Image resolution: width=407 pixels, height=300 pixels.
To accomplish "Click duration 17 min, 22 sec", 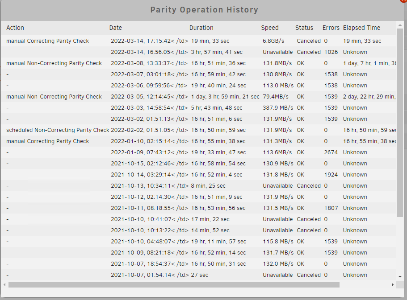I will click(210, 219).
